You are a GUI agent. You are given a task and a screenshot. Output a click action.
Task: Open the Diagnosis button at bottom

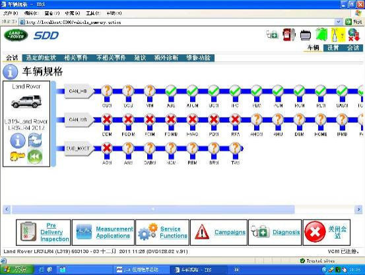click(275, 232)
